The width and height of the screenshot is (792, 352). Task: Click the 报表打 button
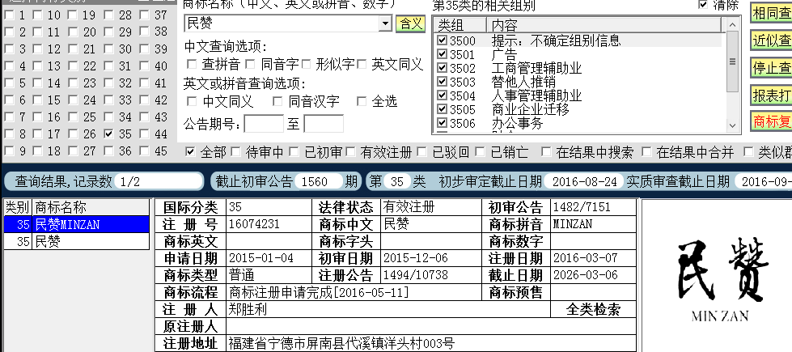click(771, 95)
